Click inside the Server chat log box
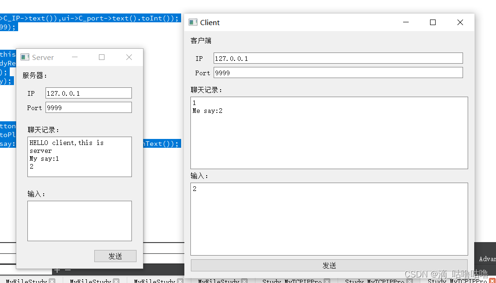Viewport: 496px width, 283px height. [x=80, y=157]
